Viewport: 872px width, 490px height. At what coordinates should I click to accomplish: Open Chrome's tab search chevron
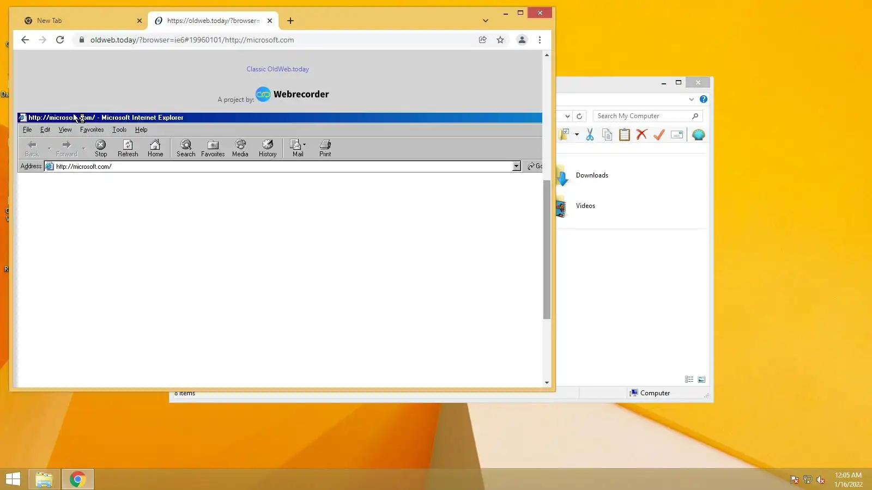(x=486, y=21)
